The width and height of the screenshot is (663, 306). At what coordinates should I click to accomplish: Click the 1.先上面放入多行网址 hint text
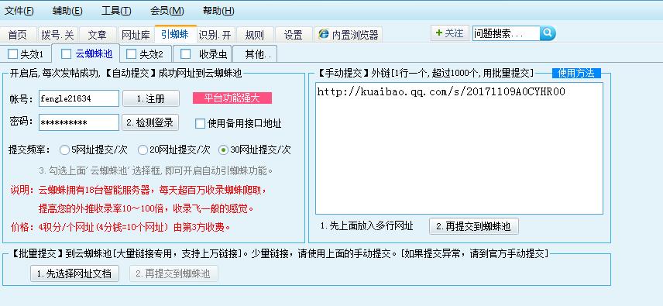click(x=366, y=226)
